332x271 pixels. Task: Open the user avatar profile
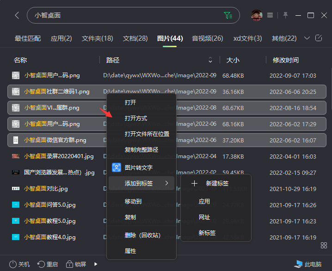[257, 15]
